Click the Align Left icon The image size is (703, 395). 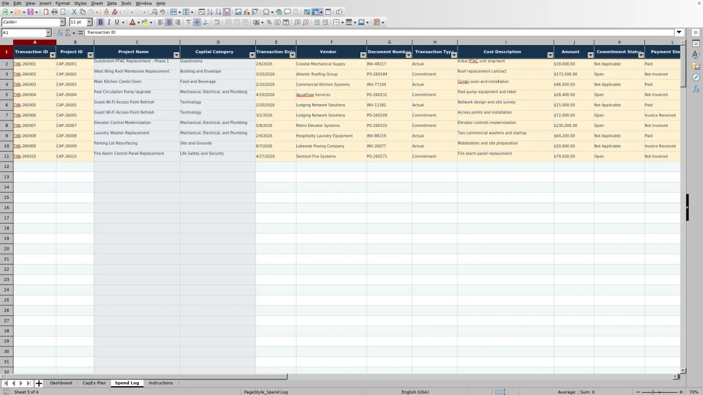coord(160,22)
